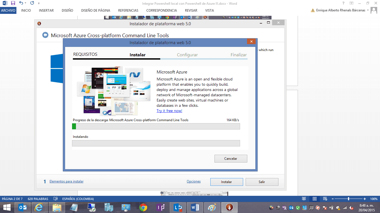This screenshot has height=213, width=380.
Task: Open the REFERENCIAS ribbon tab
Action: [x=128, y=10]
